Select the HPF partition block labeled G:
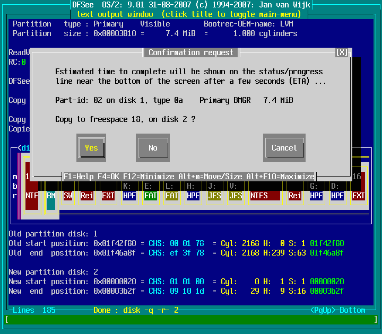 (x=316, y=196)
